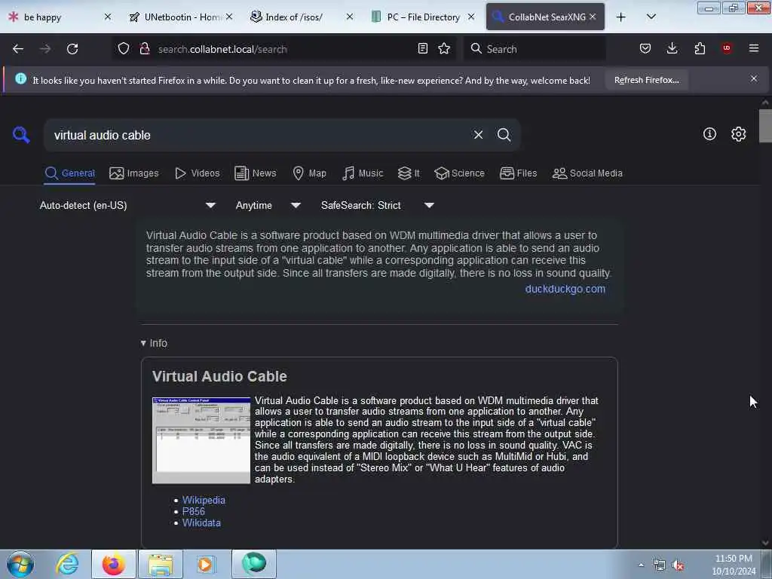Open the Auto-detect (en-US) language dropdown

tap(127, 205)
